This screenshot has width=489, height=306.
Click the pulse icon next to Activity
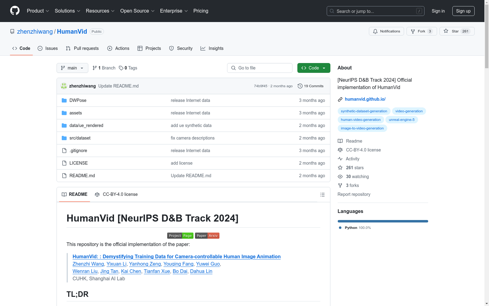340,159
